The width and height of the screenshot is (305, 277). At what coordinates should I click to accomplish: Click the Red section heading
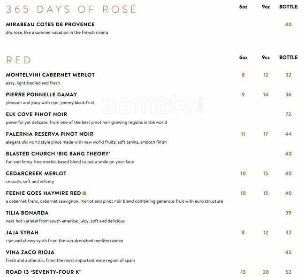click(19, 60)
